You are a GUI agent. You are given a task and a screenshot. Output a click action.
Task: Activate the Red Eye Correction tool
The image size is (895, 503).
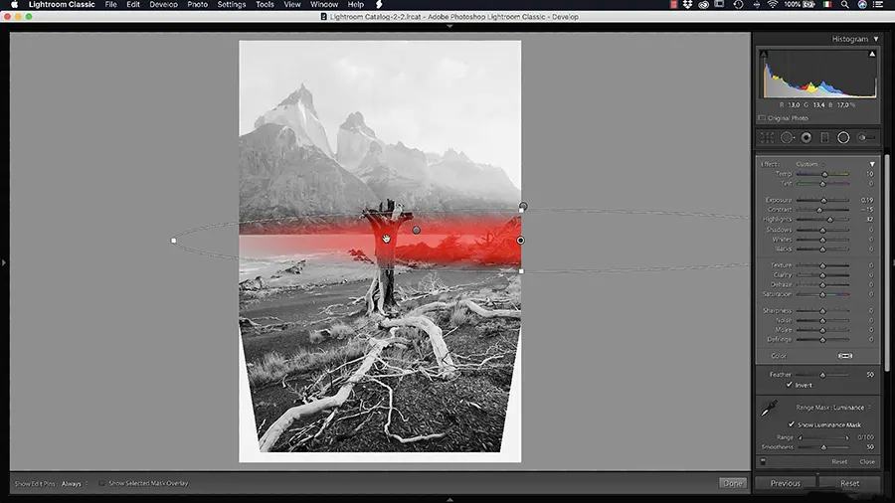tap(805, 138)
